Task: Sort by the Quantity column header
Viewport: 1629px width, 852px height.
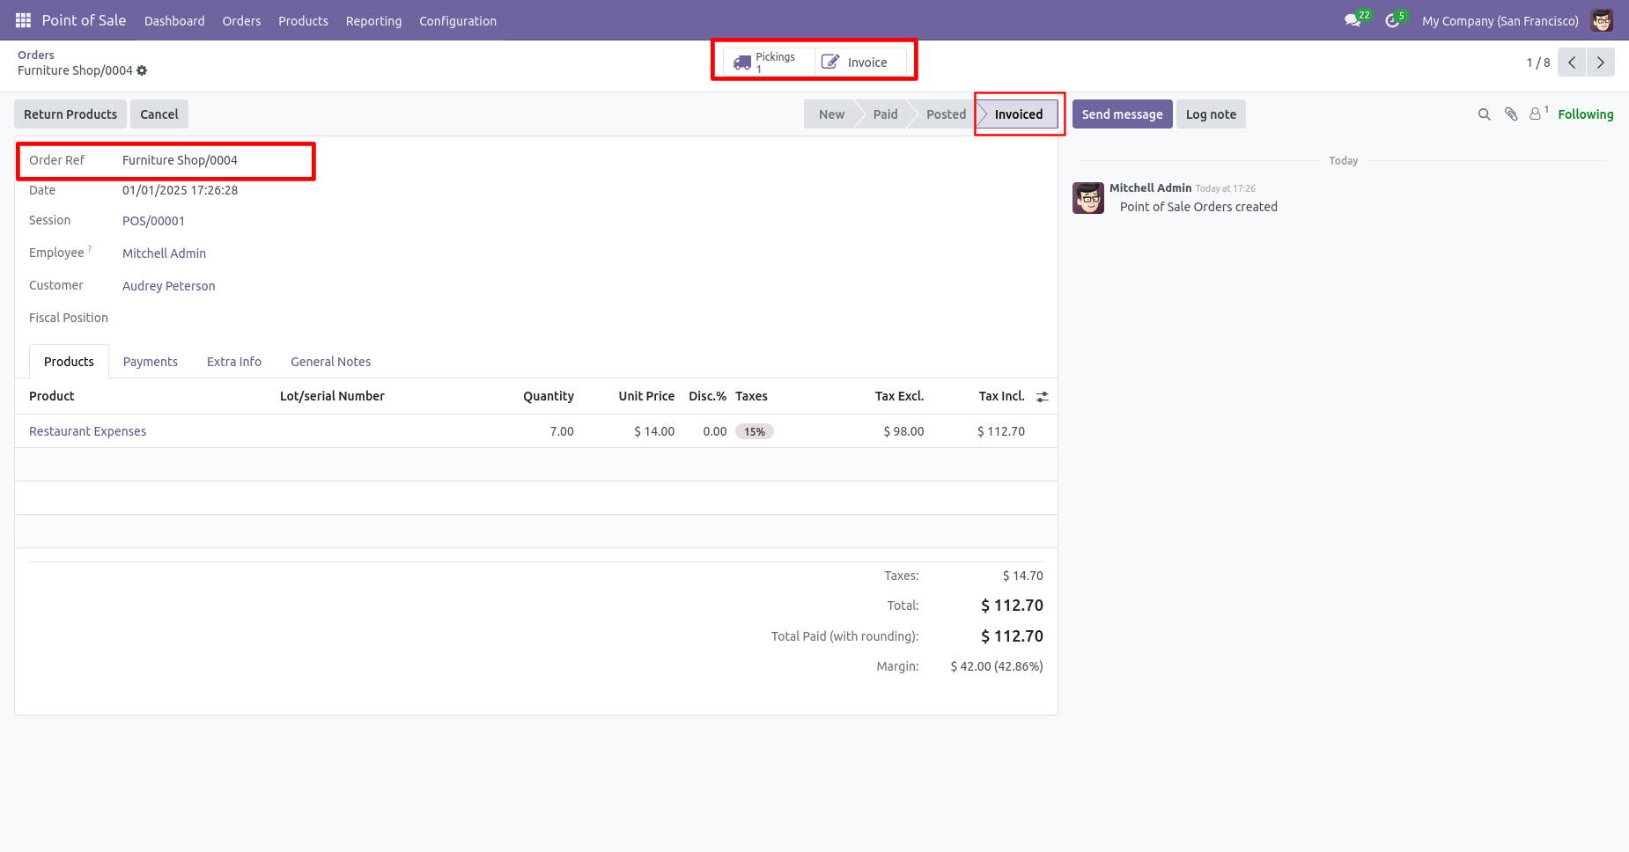Action: [x=548, y=396]
